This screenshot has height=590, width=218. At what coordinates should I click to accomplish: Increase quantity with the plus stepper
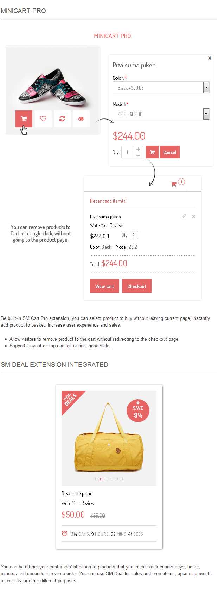tap(138, 149)
